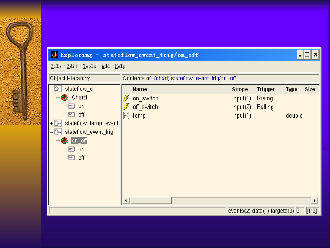Select stateflow_d in the Object Hierarchy
330x248 pixels.
(x=79, y=89)
